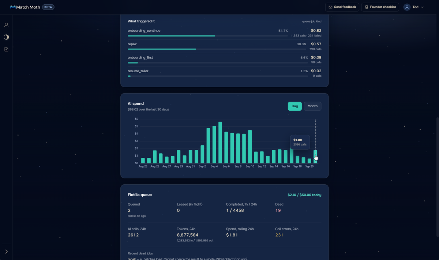
Task: Click the onboarding_continue row label
Action: pos(144,31)
